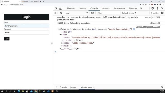This screenshot has height=93, width=165.
Task: Expand the __proto__ under the data object
Action: click(x=62, y=40)
